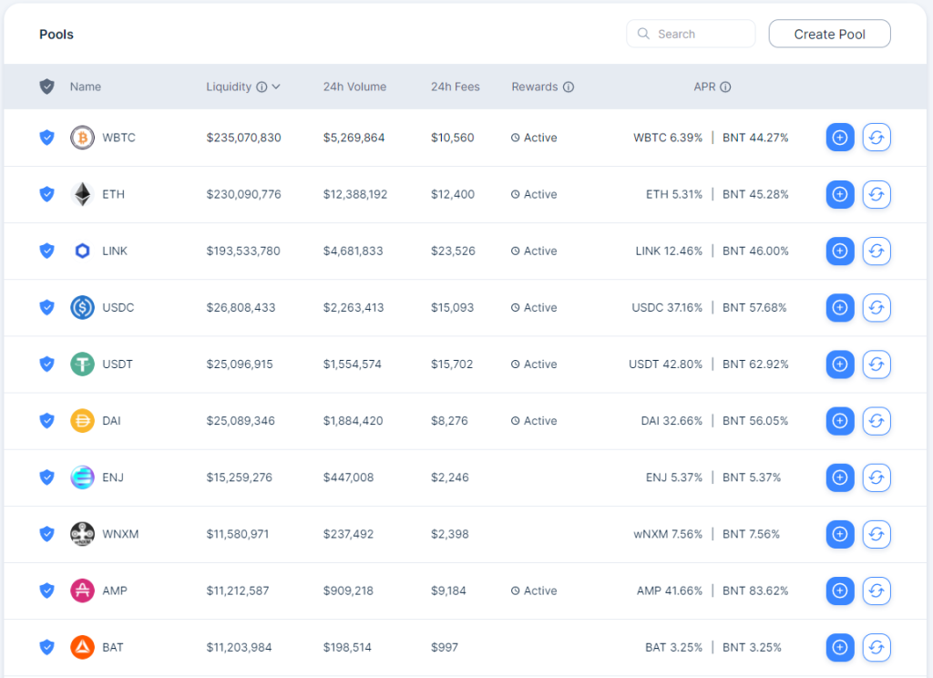Click the search magnifier icon
This screenshot has width=933, height=678.
click(643, 34)
